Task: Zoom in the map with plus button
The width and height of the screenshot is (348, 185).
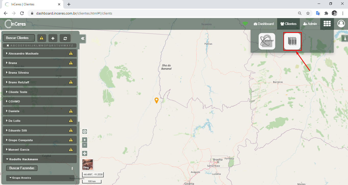Action: pos(85,140)
